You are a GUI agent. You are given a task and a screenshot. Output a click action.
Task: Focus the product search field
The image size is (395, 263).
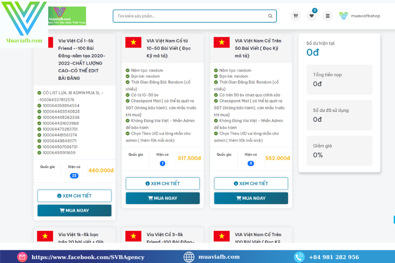[194, 16]
